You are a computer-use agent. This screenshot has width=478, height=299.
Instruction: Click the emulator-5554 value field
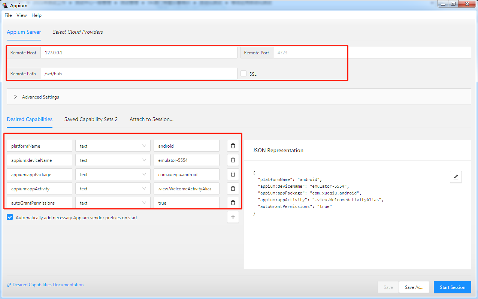click(187, 160)
